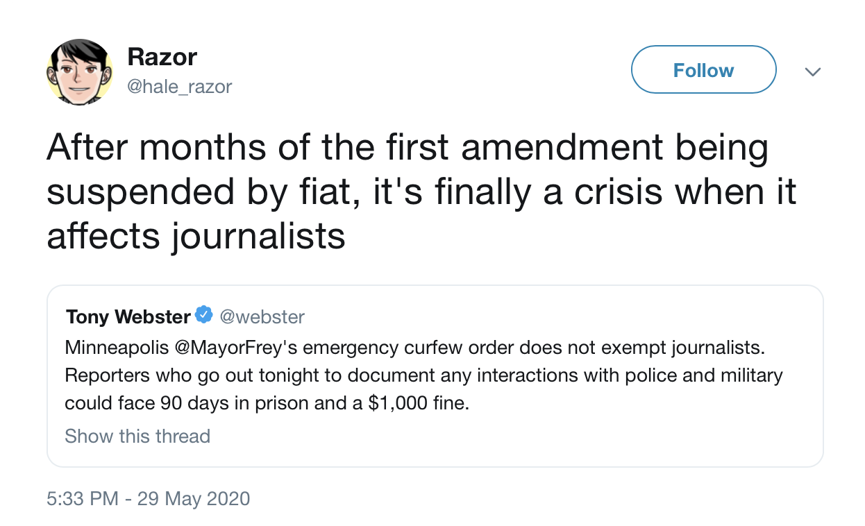Open Razor's profile avatar picture
This screenshot has height=526, width=865.
point(80,71)
